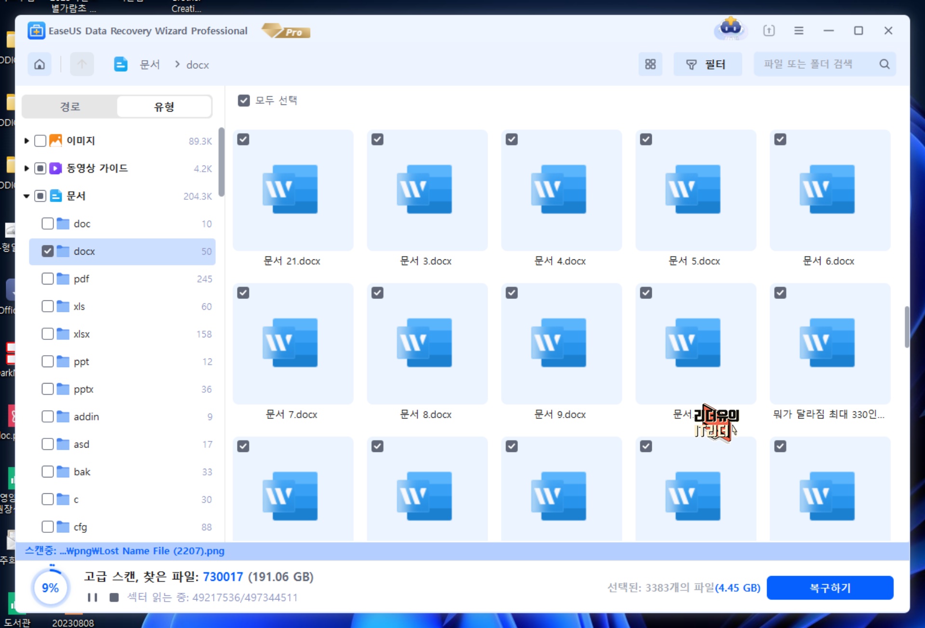Switch to grid view layout icon

pyautogui.click(x=650, y=64)
